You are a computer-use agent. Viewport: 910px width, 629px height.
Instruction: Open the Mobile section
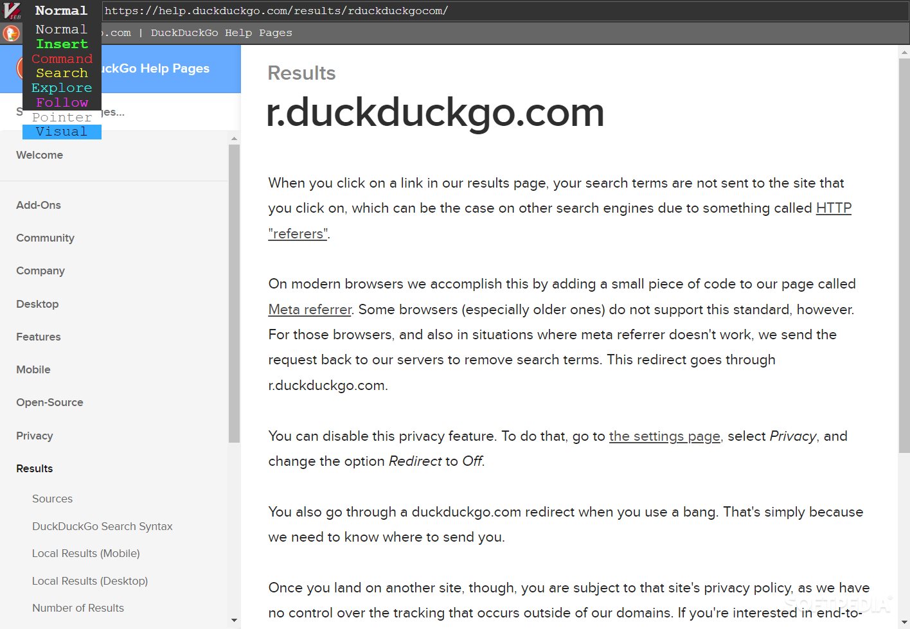point(33,369)
